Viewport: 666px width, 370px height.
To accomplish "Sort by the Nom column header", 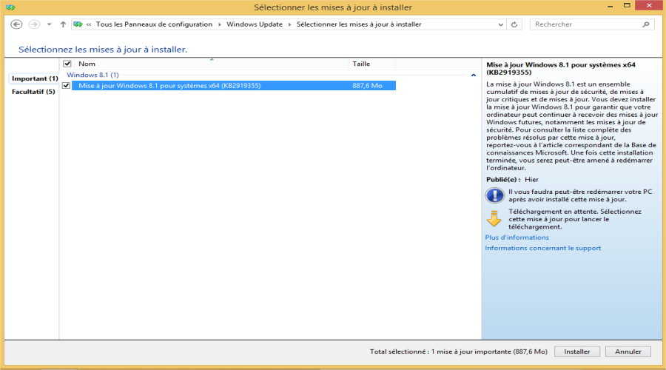I will click(x=211, y=64).
